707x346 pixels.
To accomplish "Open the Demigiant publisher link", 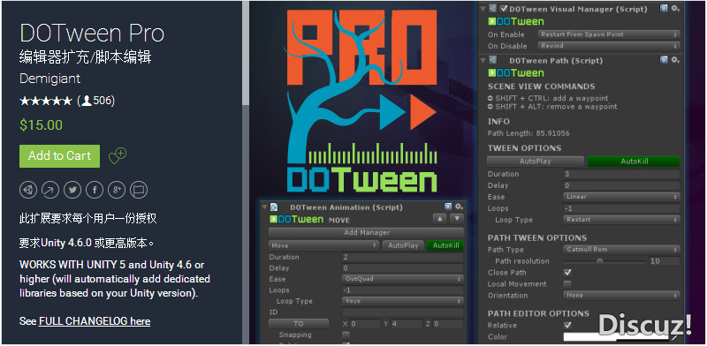I will (x=50, y=79).
